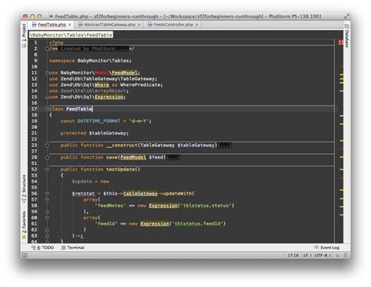Click the $tableGateway property on line 21
371x287 pixels.
point(108,133)
